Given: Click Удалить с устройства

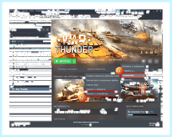Looking at the screenshot, I should (x=101, y=94).
